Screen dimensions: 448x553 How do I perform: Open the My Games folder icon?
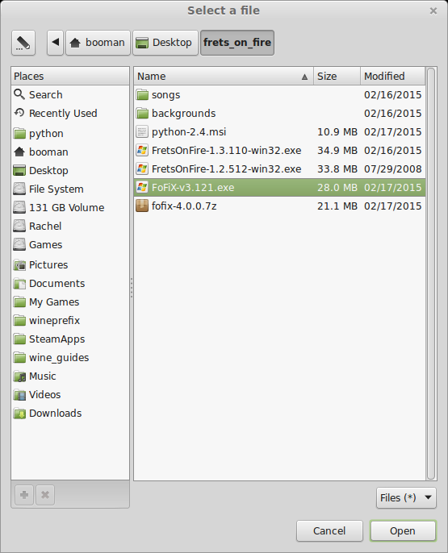[x=19, y=301]
